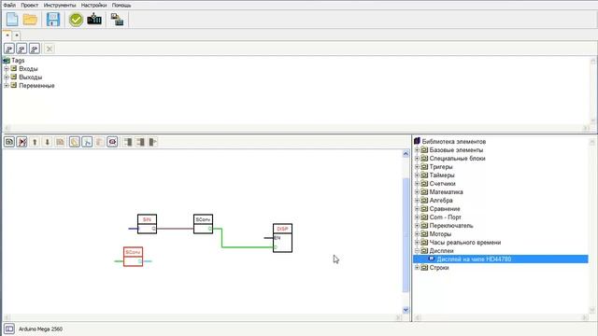
Task: Click the Arduino Mega 2560 status text
Action: (x=40, y=329)
